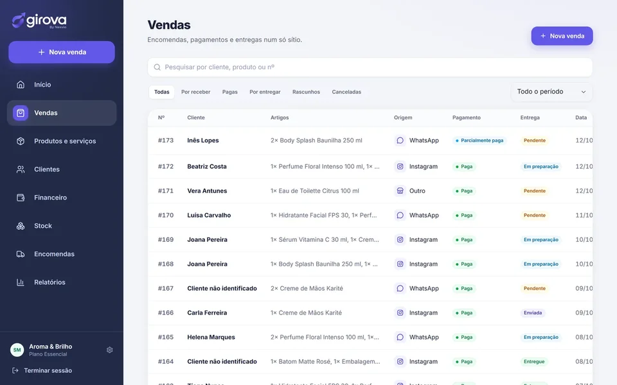The width and height of the screenshot is (617, 385).
Task: Open the Relatórios page
Action: 62,282
